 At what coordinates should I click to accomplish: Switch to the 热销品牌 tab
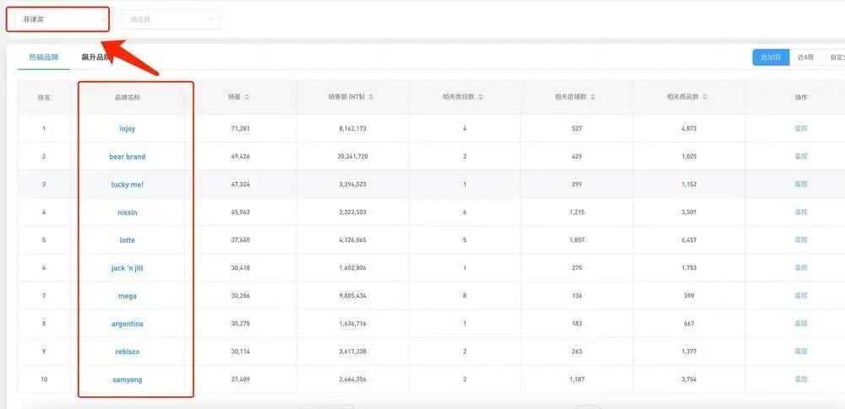(44, 57)
